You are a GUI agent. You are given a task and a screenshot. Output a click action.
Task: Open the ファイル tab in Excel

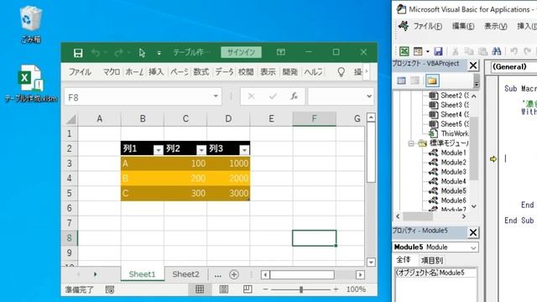(80, 72)
